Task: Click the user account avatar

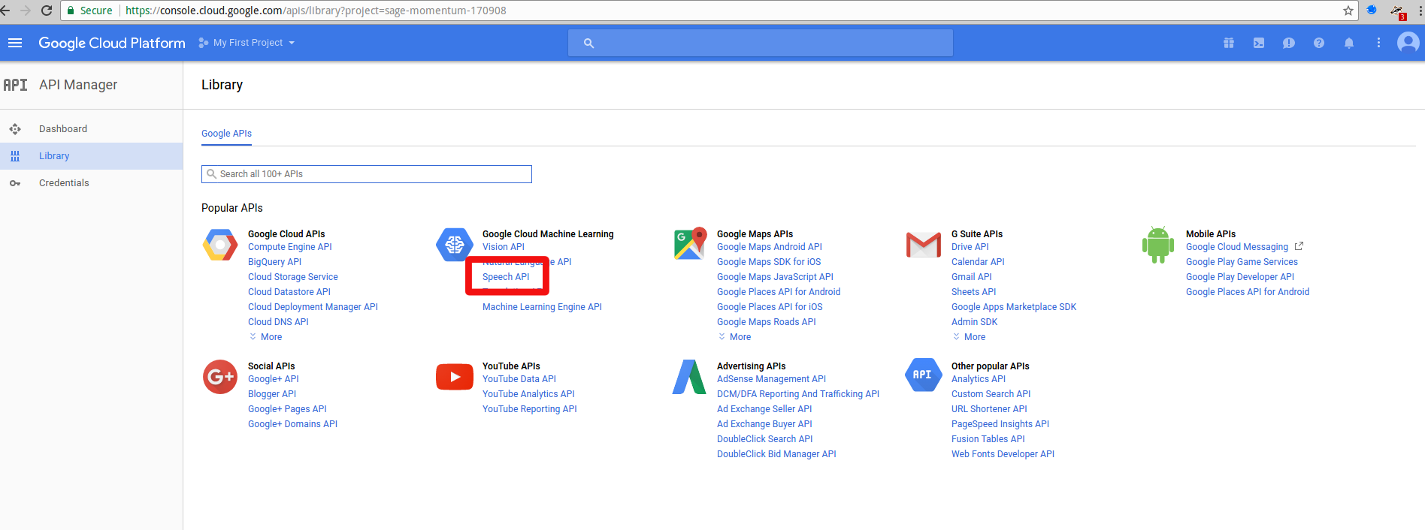Action: [x=1408, y=43]
